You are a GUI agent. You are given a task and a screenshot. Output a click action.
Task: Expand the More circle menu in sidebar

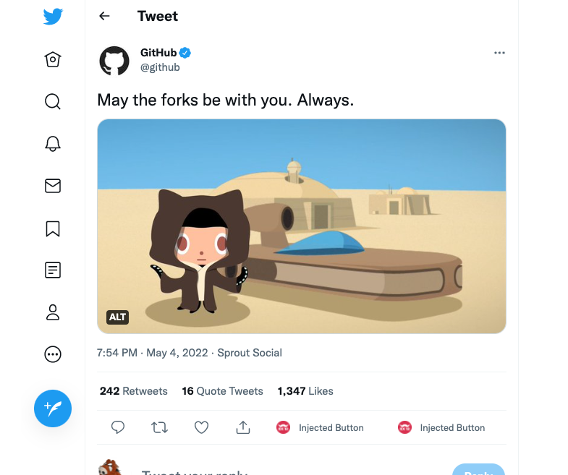[53, 354]
